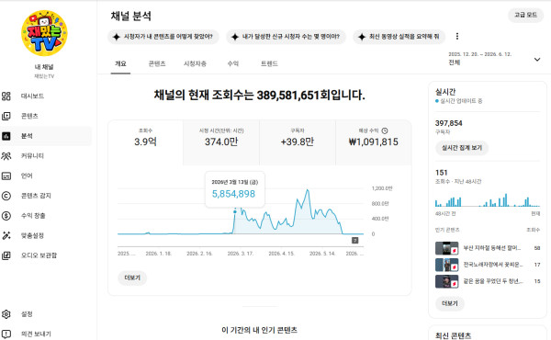Click the clock icon next to 예상 수익
Viewport: 551px width, 340px height.
point(385,130)
